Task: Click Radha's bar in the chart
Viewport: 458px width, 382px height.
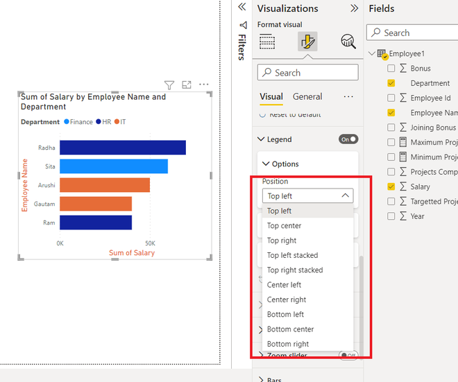Action: 123,148
